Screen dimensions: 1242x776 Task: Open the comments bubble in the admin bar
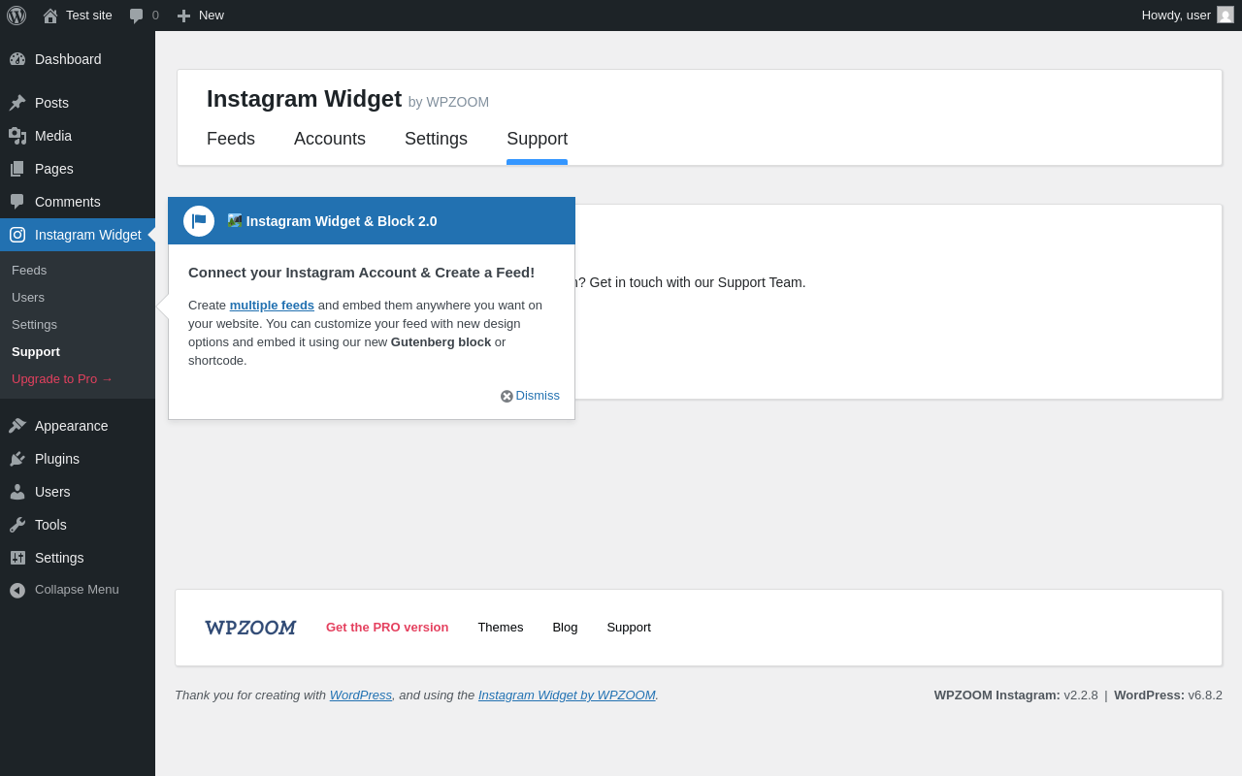(x=137, y=16)
